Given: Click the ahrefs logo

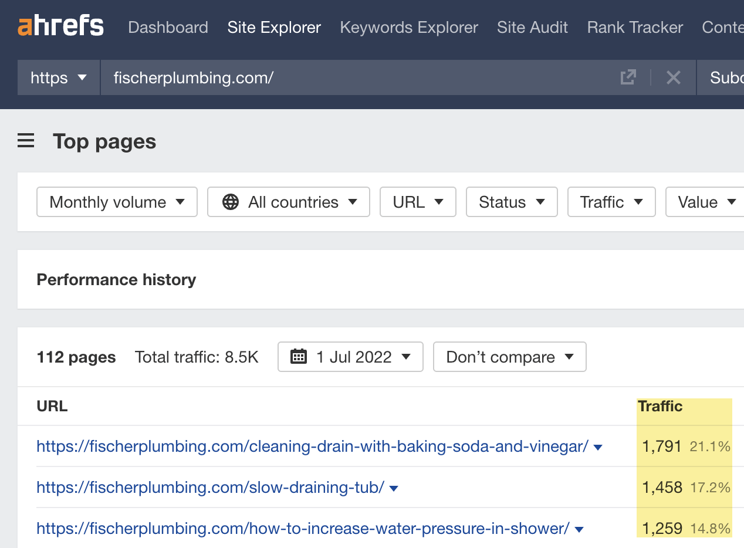Looking at the screenshot, I should click(x=60, y=25).
